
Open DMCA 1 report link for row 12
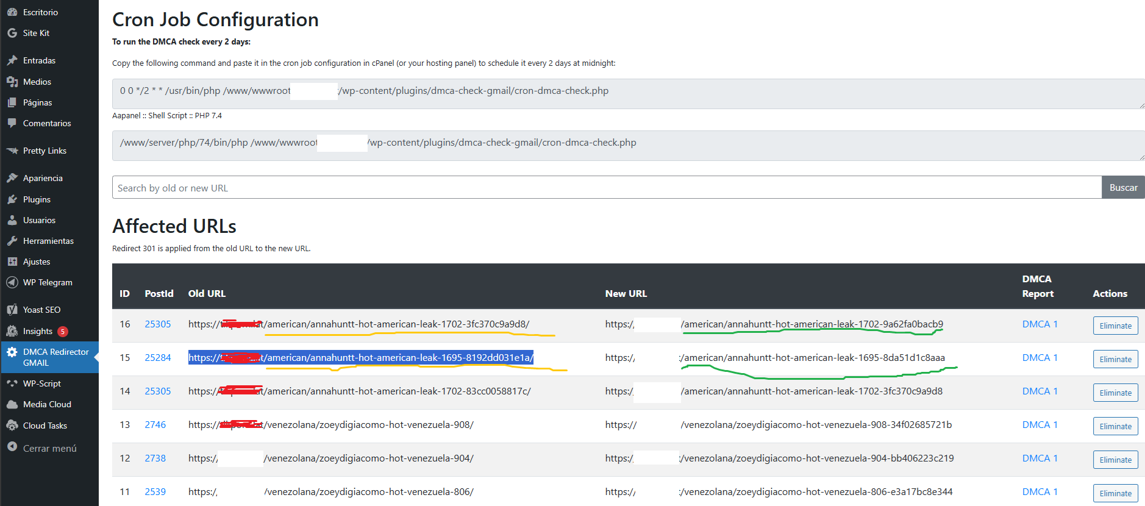coord(1040,458)
